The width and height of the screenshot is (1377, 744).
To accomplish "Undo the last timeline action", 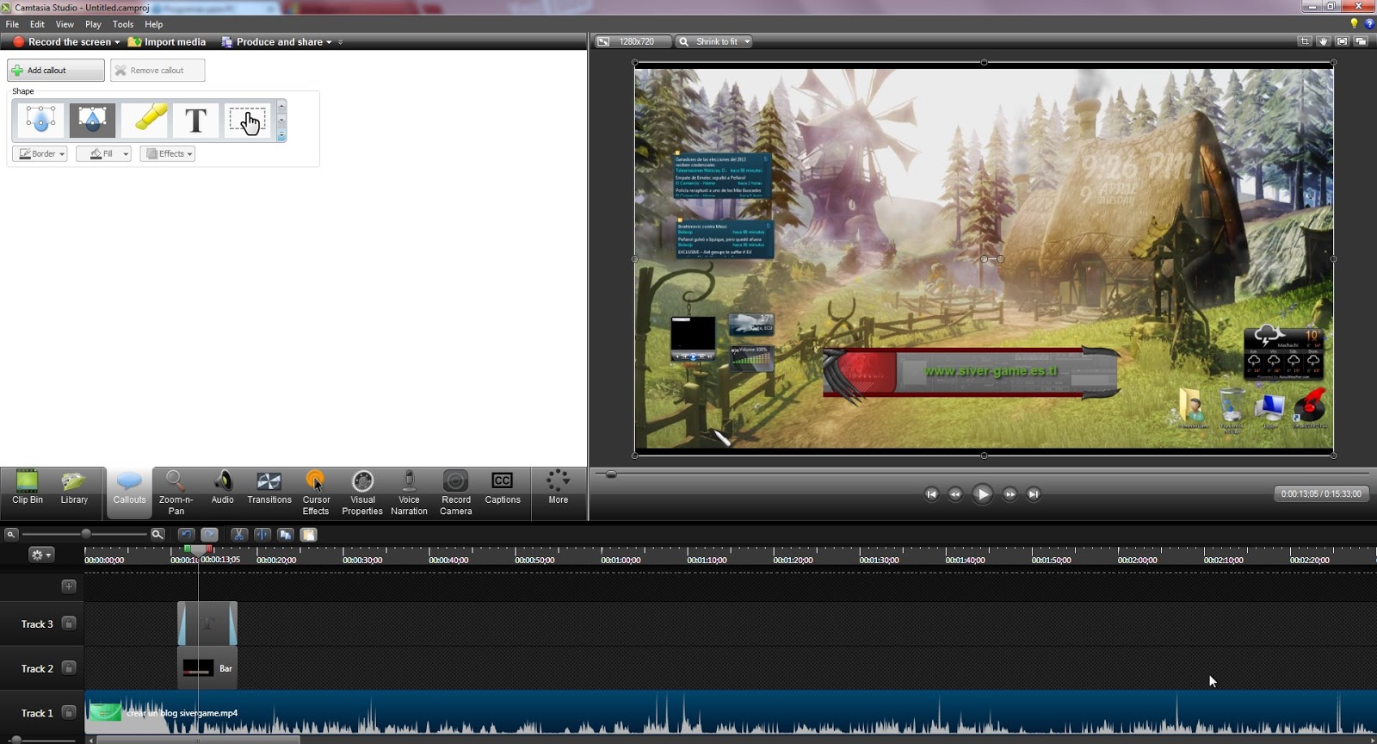I will [186, 535].
